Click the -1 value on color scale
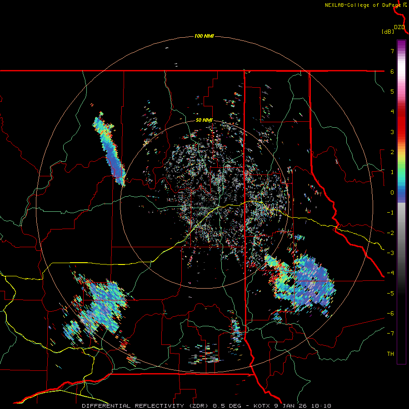Viewport: 409px width, 409px height. (390, 213)
